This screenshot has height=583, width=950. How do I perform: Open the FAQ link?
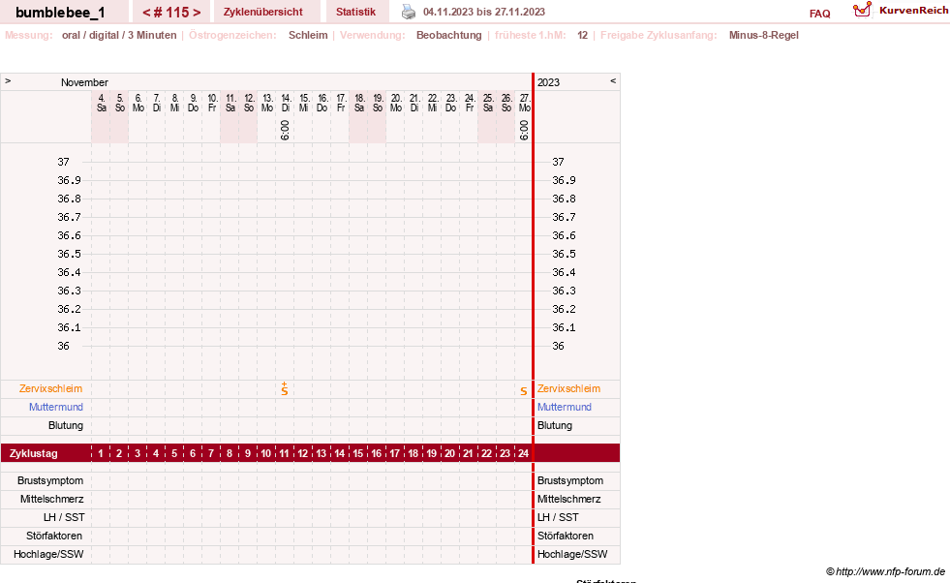pos(819,14)
